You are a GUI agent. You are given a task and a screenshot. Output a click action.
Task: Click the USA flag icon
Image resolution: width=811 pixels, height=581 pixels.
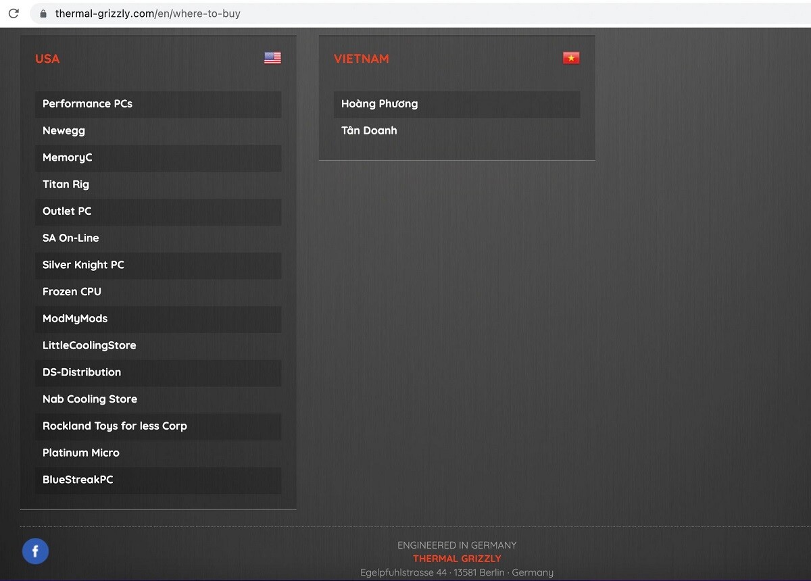click(272, 58)
